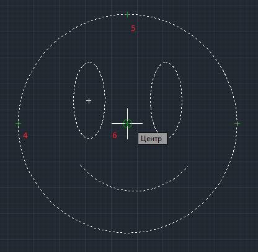Click the left endpoint of the smile arc
Viewport: 258px width, 252px height.
tap(80, 165)
